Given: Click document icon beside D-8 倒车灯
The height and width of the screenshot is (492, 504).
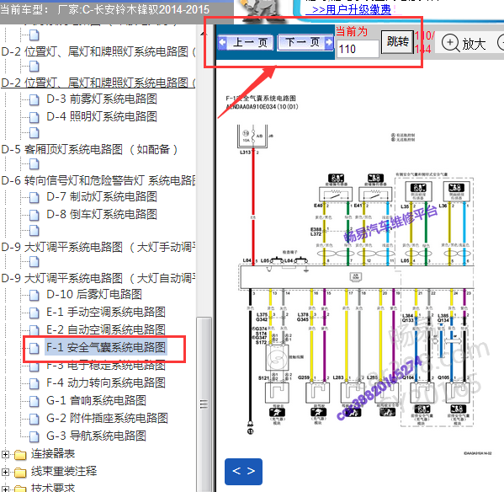Looking at the screenshot, I should point(34,216).
